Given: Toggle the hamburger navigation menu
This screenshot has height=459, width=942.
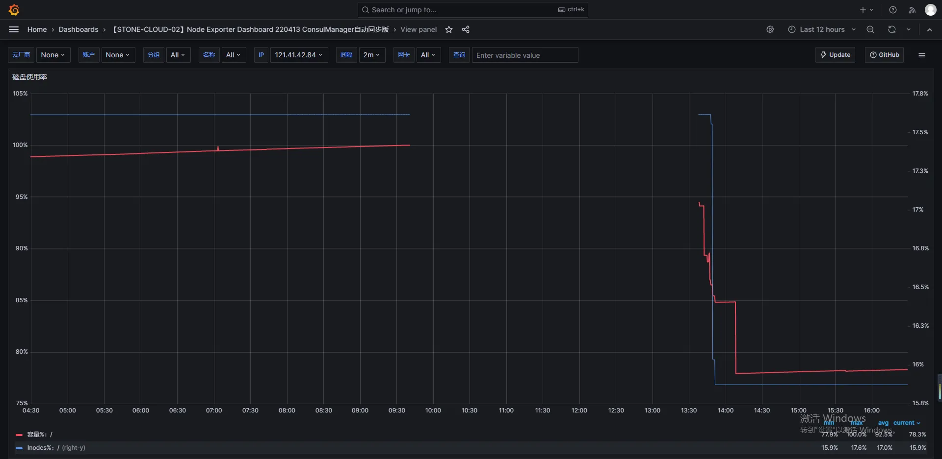Looking at the screenshot, I should 14,29.
